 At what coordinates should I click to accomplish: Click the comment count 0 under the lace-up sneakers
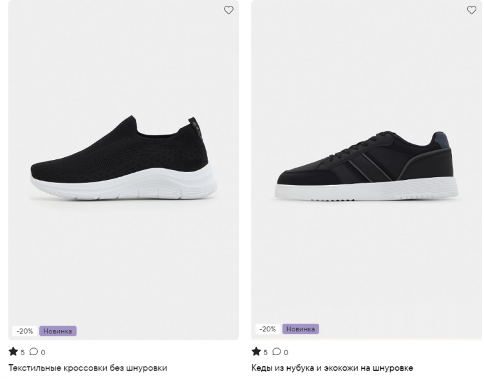(x=286, y=353)
